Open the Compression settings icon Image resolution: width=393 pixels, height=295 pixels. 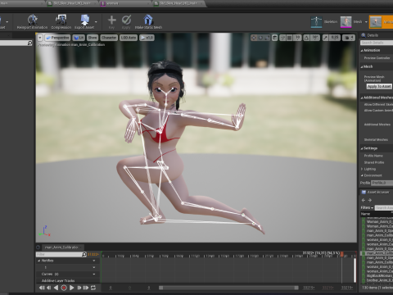61,20
